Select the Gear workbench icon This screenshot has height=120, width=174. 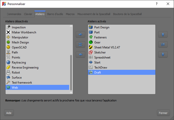click(x=91, y=42)
